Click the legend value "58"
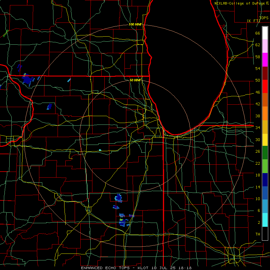Image resolution: width=270 pixels, height=270 pixels. pos(258,57)
